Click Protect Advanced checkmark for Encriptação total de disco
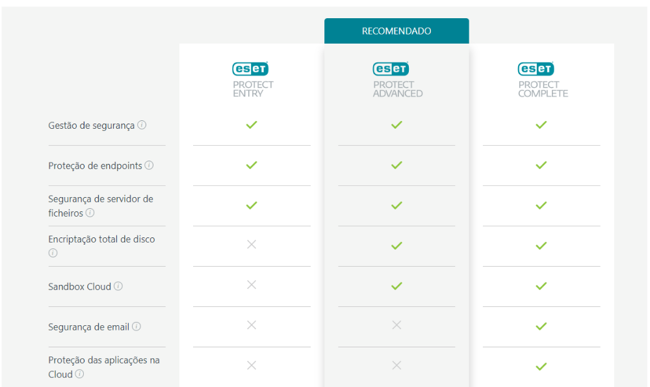 [x=396, y=245]
